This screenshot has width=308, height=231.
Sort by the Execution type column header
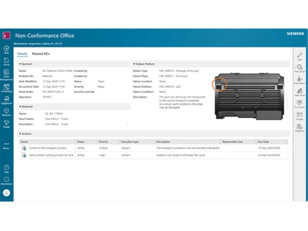pyautogui.click(x=137, y=142)
